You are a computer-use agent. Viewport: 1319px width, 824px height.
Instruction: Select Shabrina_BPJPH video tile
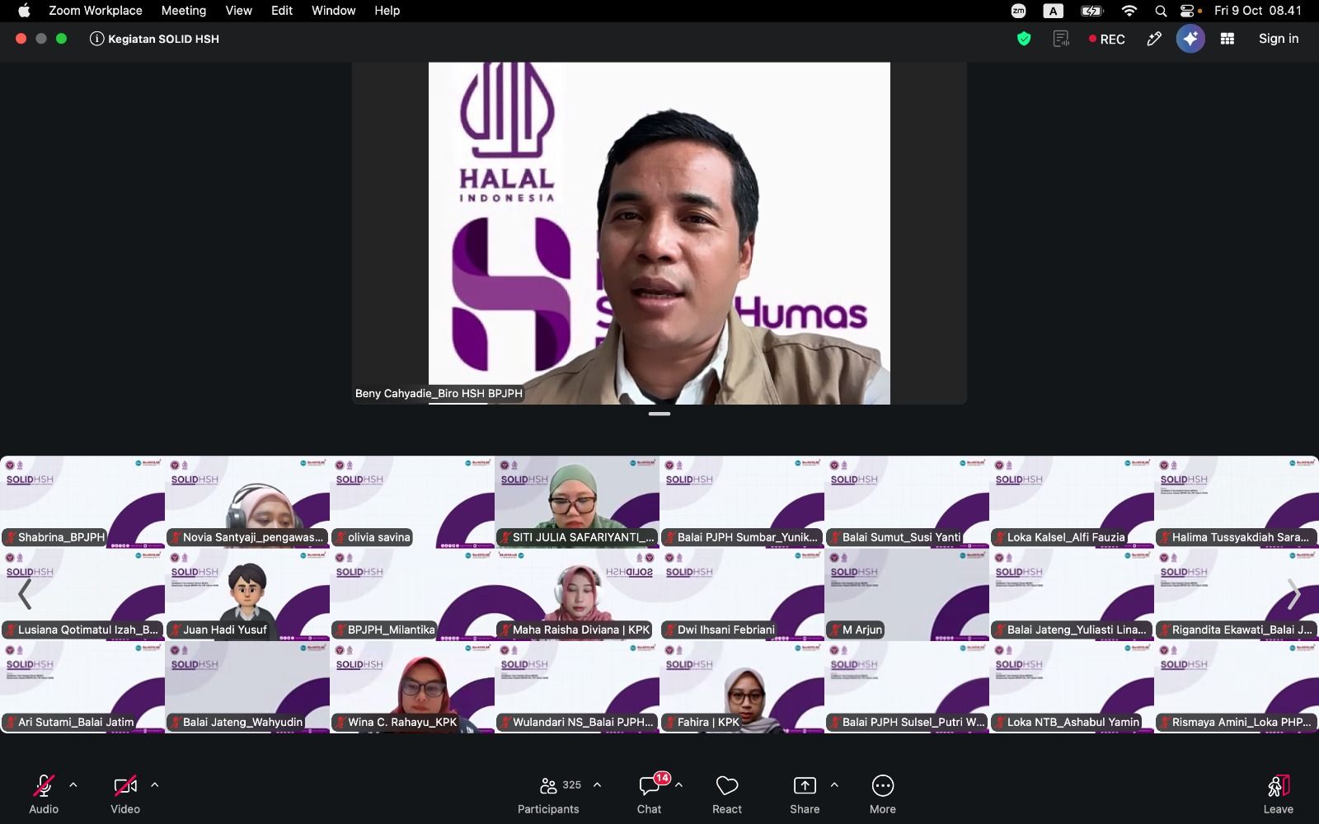point(82,501)
